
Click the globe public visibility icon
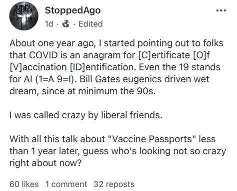[65, 24]
